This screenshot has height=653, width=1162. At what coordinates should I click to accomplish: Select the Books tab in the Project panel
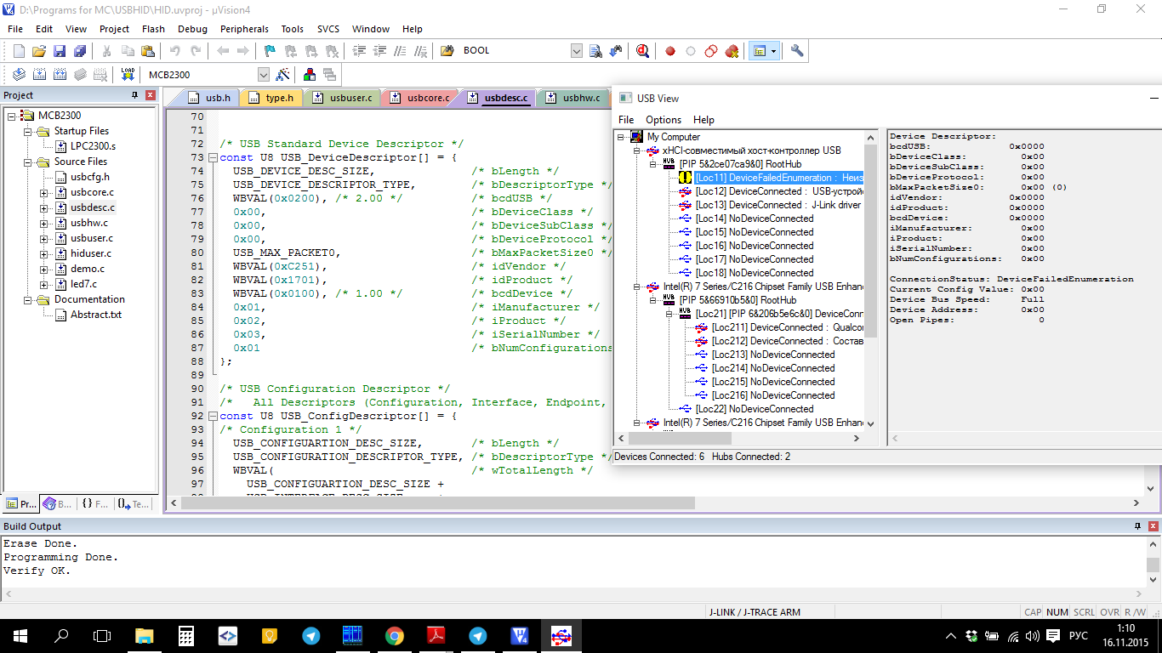[58, 503]
